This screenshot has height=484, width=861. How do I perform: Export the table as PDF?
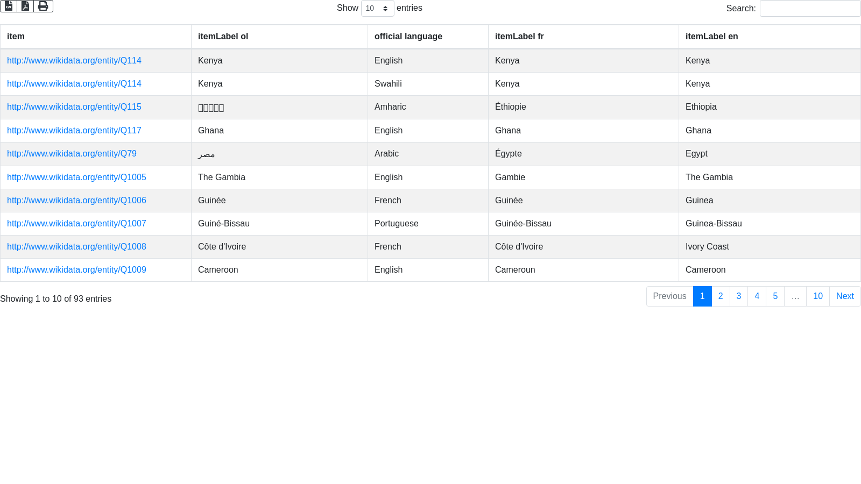click(25, 6)
